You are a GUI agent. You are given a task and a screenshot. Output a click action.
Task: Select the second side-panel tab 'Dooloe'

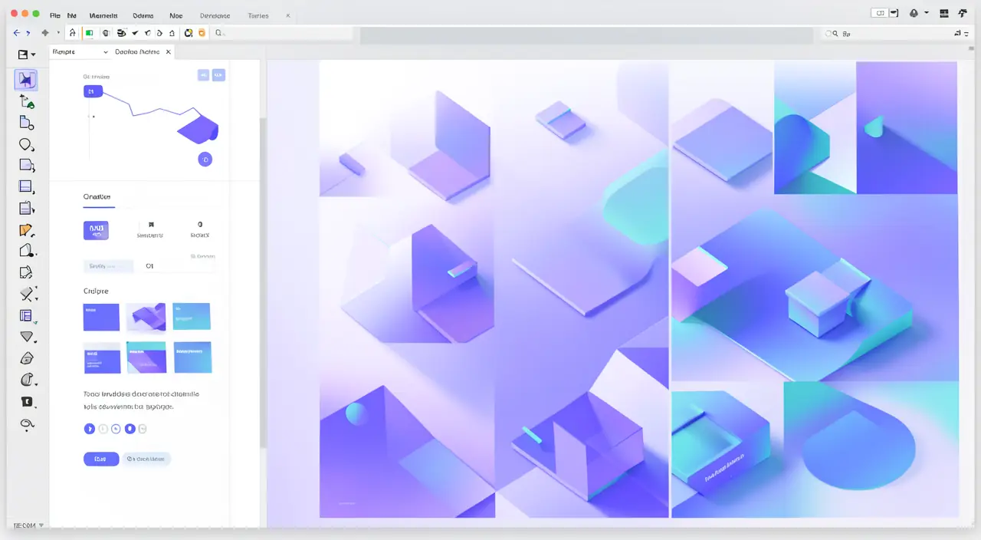[137, 51]
